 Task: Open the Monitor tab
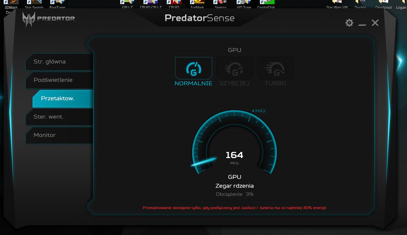(59, 135)
